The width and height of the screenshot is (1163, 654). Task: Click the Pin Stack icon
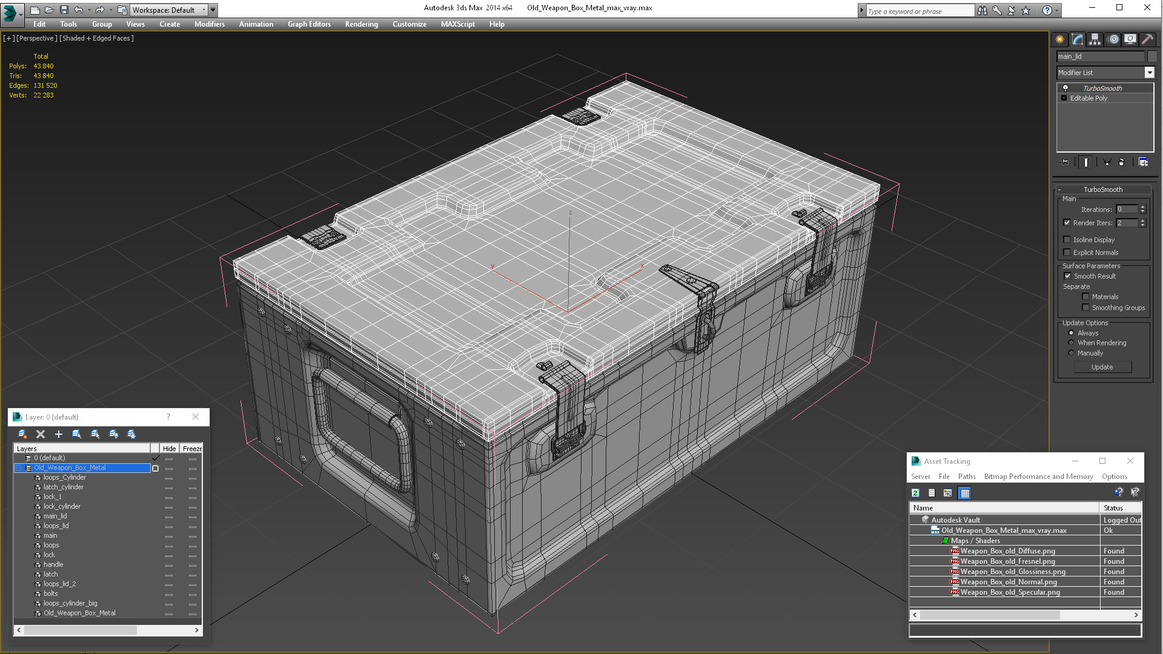coord(1065,162)
